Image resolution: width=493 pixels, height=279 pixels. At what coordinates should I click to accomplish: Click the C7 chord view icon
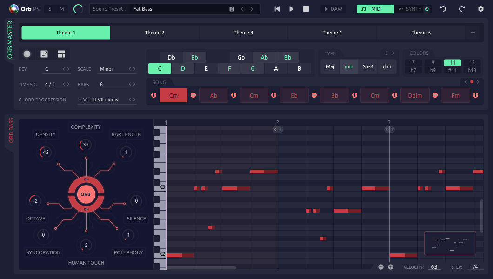pos(44,54)
